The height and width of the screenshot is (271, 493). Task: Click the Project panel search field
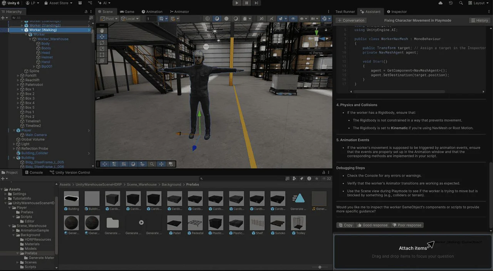(242, 179)
